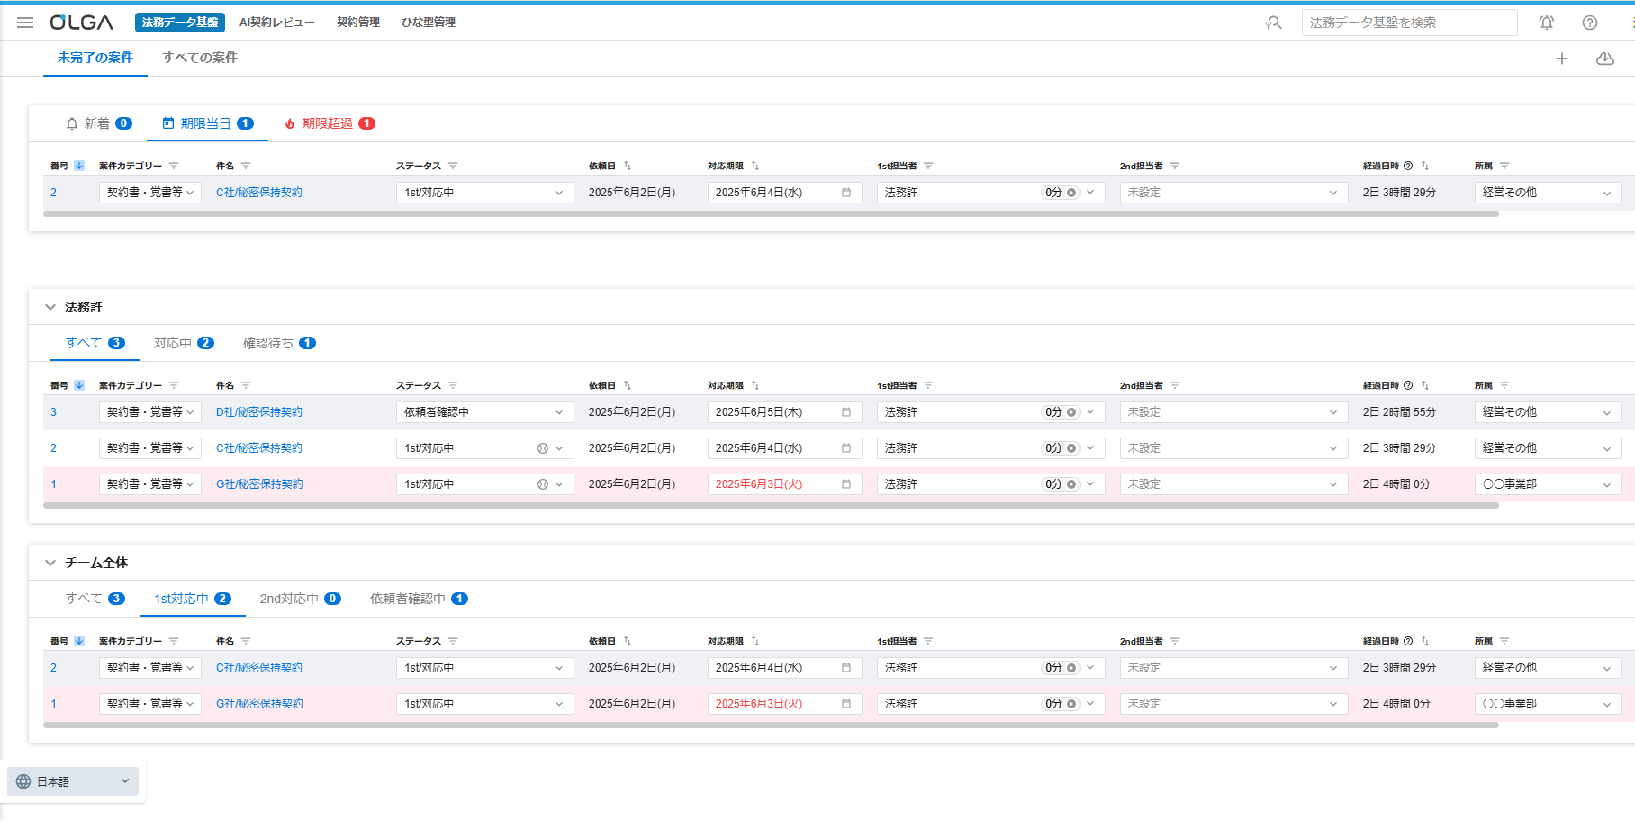The height and width of the screenshot is (821, 1635).
Task: Click horizontal scrollbar under the top table
Action: pos(771,214)
